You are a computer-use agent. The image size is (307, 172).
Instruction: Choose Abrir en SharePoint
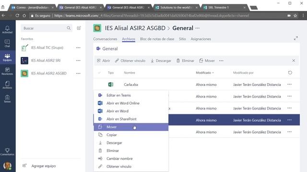click(131, 119)
